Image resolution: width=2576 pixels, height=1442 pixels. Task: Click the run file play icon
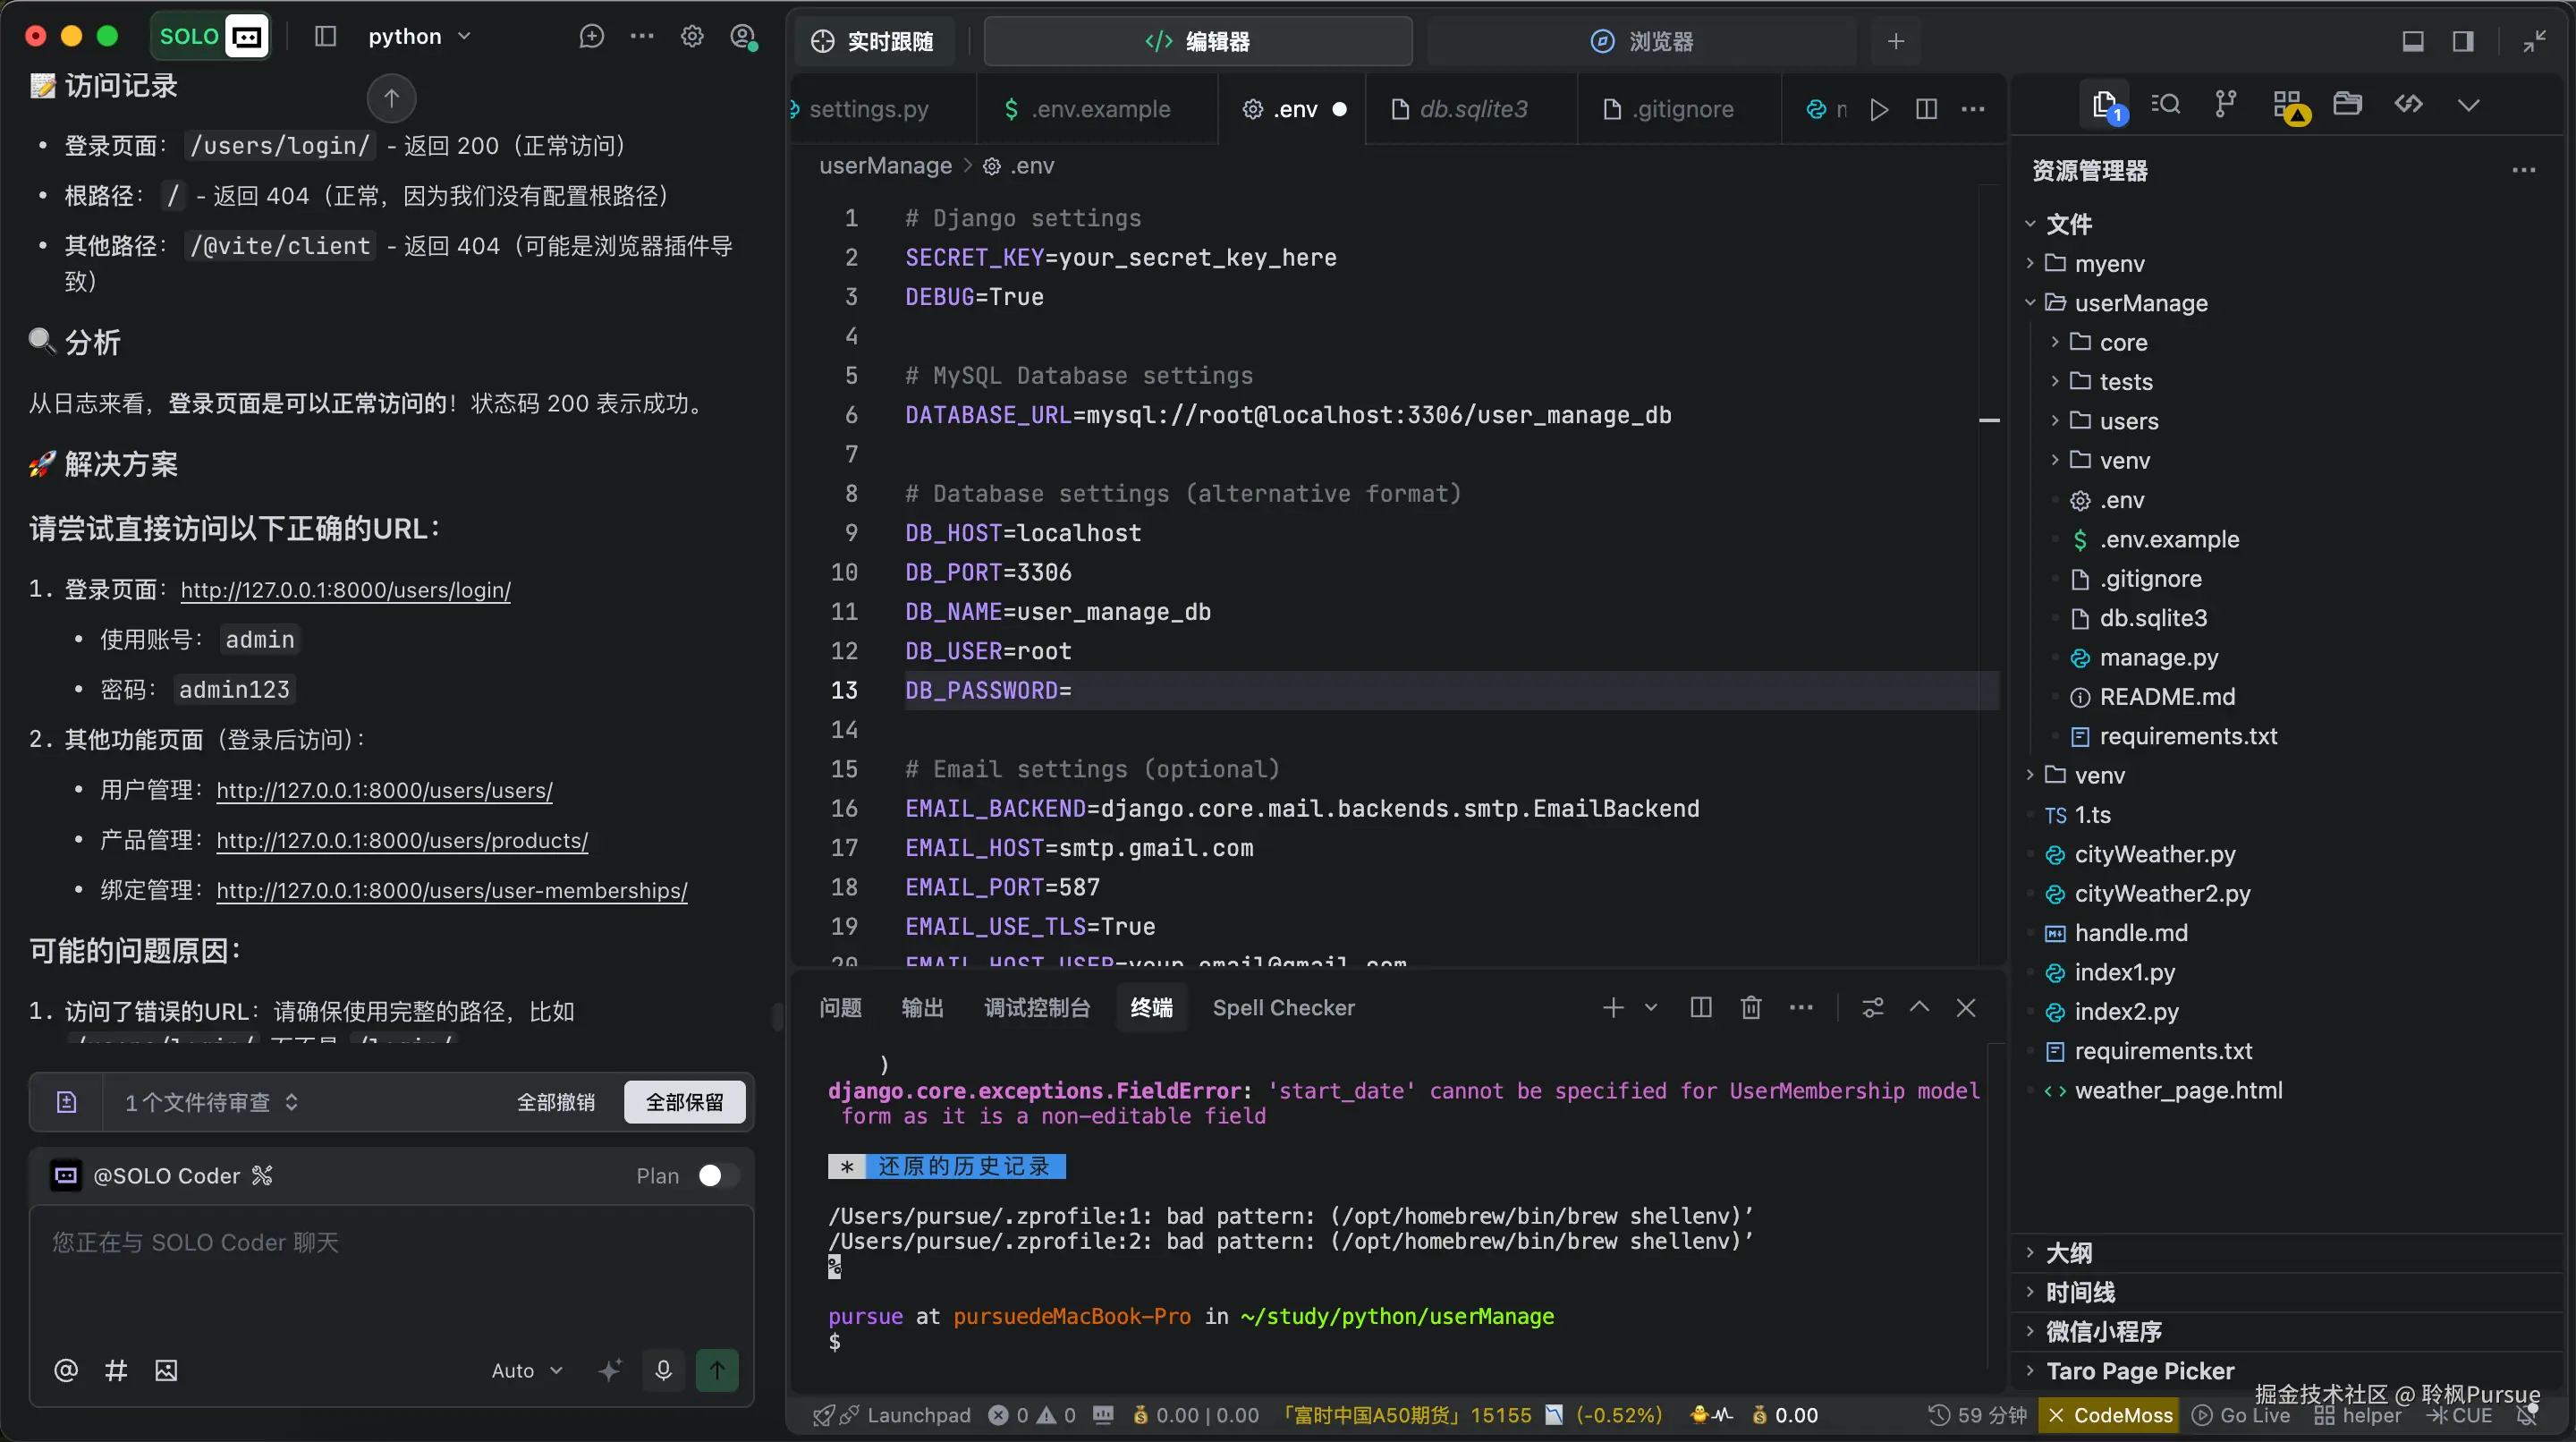pyautogui.click(x=1879, y=109)
